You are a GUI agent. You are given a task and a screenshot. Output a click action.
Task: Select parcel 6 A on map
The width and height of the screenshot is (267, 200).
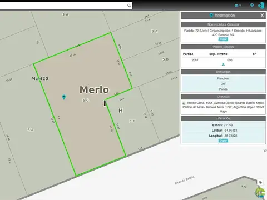pyautogui.click(x=31, y=130)
